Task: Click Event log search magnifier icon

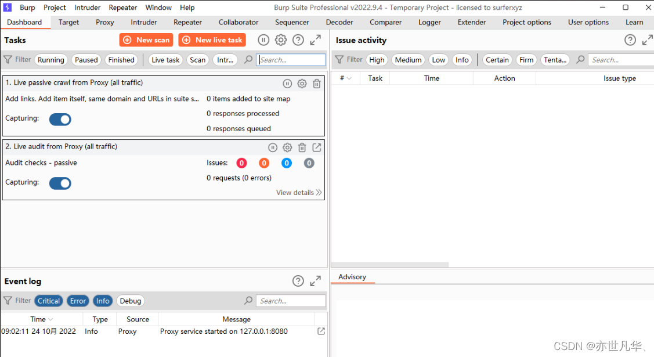Action: coord(248,301)
